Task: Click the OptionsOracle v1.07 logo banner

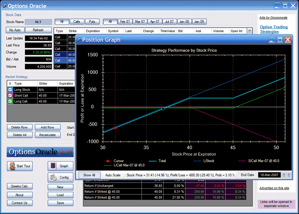Action: [x=40, y=152]
